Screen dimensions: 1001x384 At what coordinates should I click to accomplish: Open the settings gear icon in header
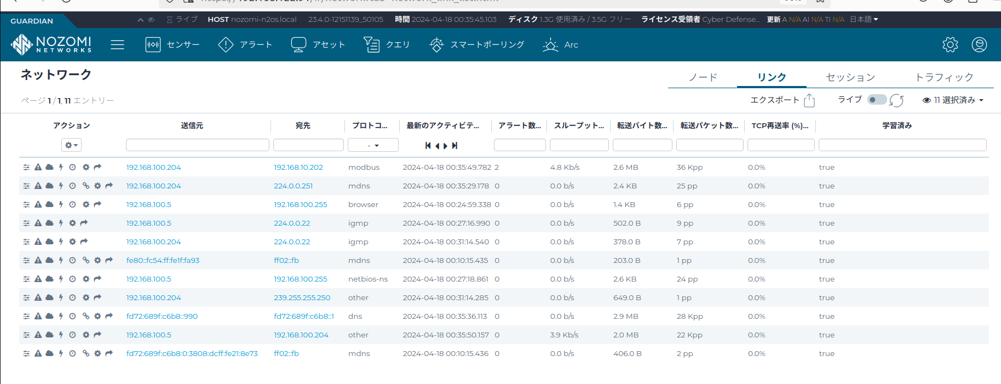[950, 44]
